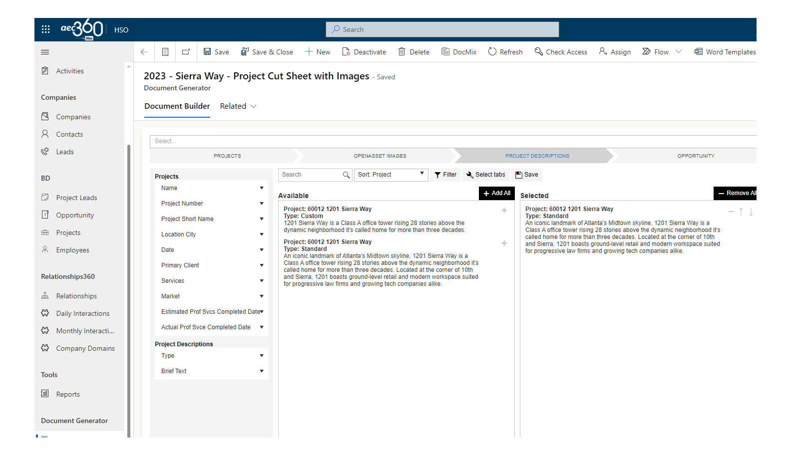Open the Related tab menu
Image resolution: width=791 pixels, height=455 pixels.
238,106
